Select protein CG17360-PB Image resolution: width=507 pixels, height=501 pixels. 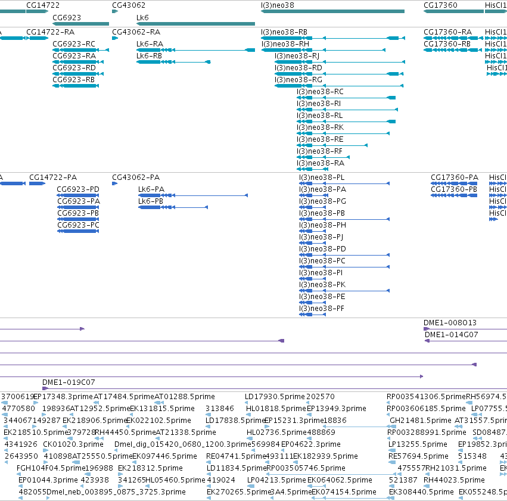454,189
